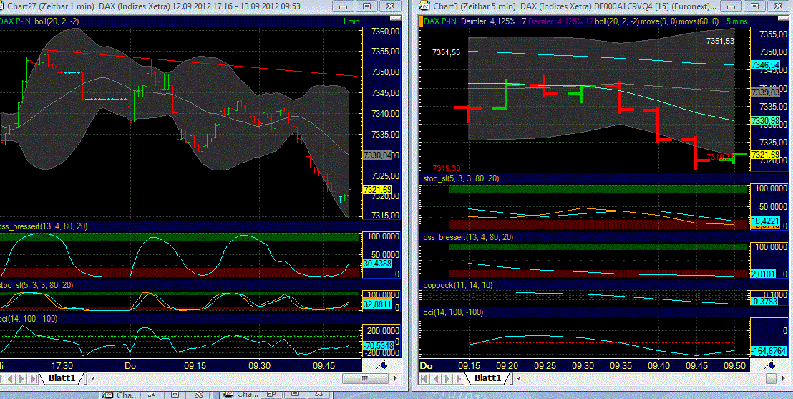Click Chart3 horizontal scrollbar thumb
The width and height of the screenshot is (793, 399).
coord(771,378)
